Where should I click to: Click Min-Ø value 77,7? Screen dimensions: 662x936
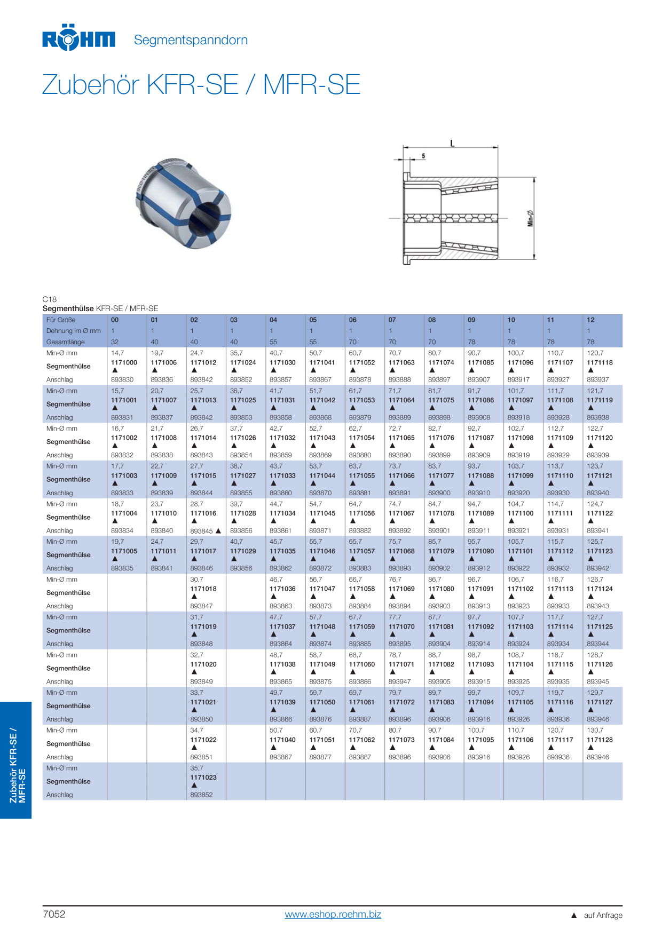[x=395, y=617]
